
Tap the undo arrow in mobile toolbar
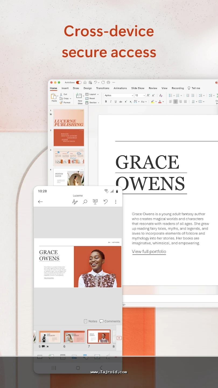pos(106,202)
